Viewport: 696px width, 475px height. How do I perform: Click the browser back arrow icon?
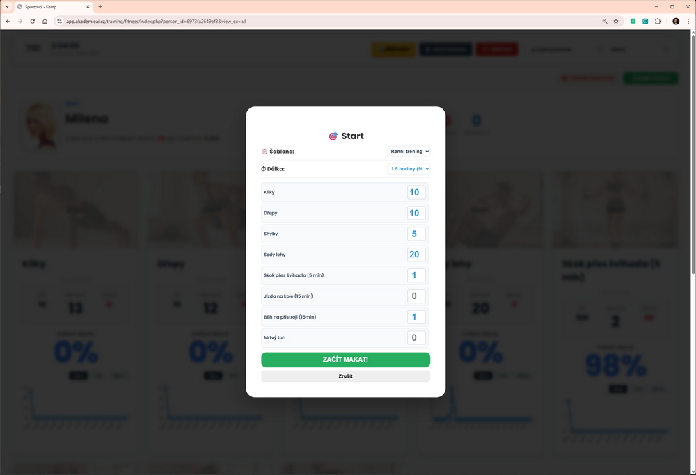click(x=8, y=22)
